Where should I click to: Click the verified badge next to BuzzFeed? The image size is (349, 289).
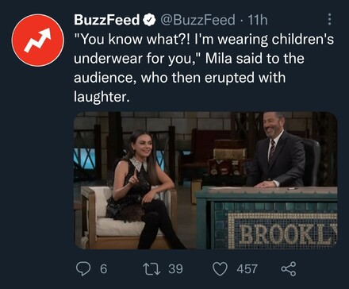tap(149, 20)
